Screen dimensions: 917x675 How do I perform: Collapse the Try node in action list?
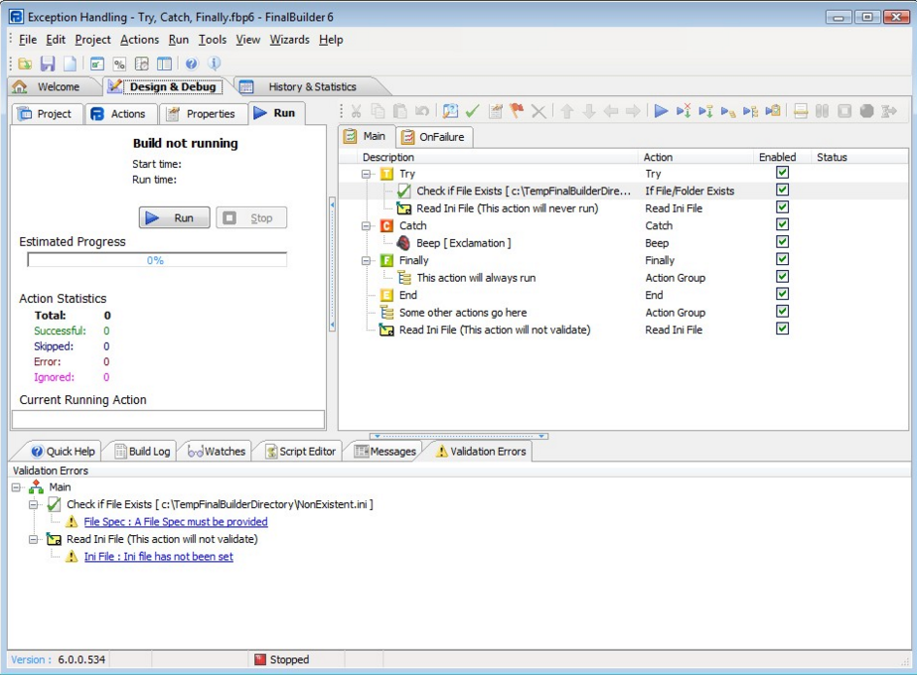click(x=367, y=174)
